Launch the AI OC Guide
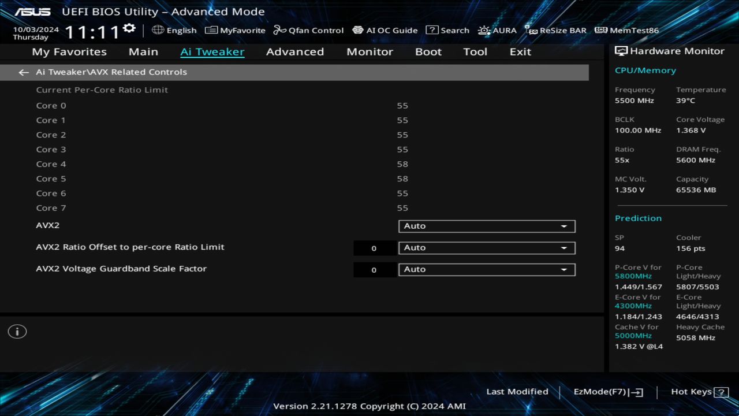This screenshot has width=739, height=416. (385, 30)
